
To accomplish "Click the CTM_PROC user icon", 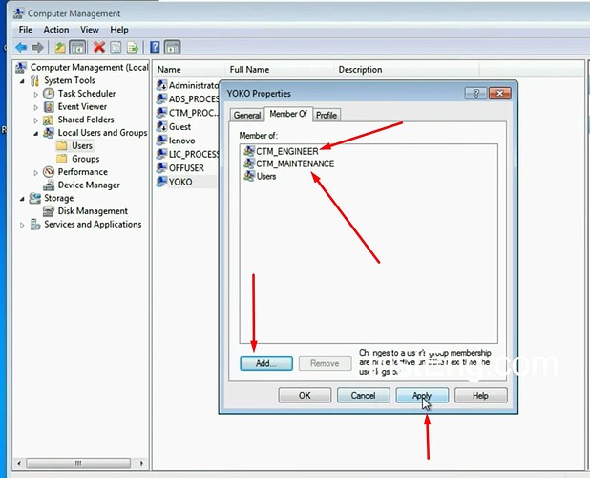I will (161, 113).
